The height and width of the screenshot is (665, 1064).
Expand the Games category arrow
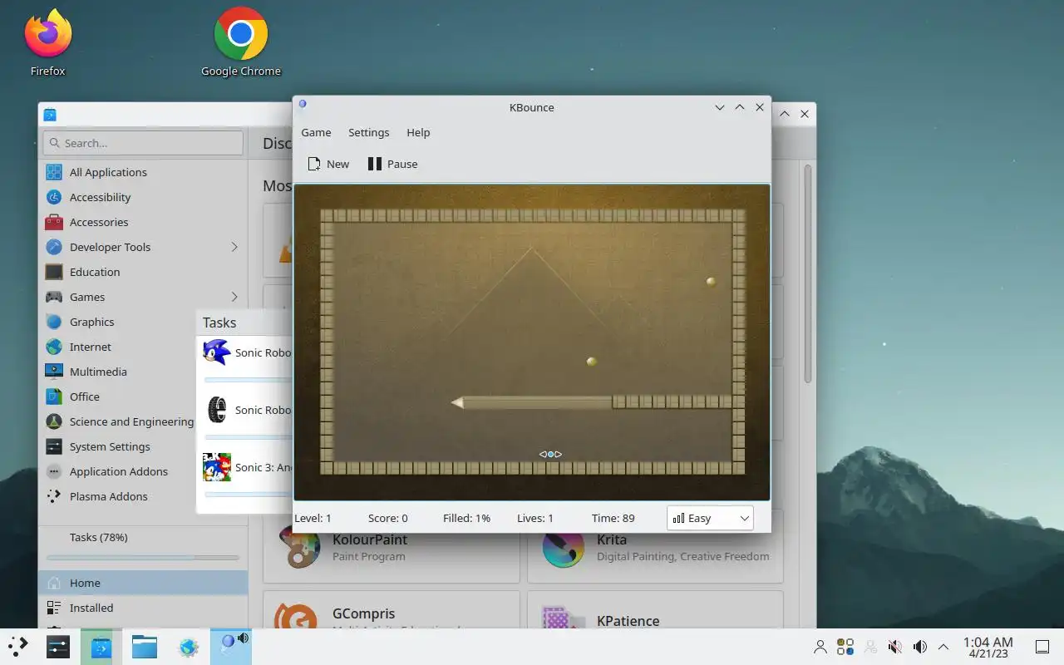[x=234, y=297]
